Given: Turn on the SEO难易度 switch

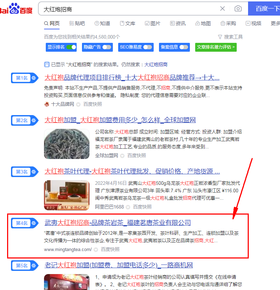Looking at the screenshot, I should click(x=148, y=47).
